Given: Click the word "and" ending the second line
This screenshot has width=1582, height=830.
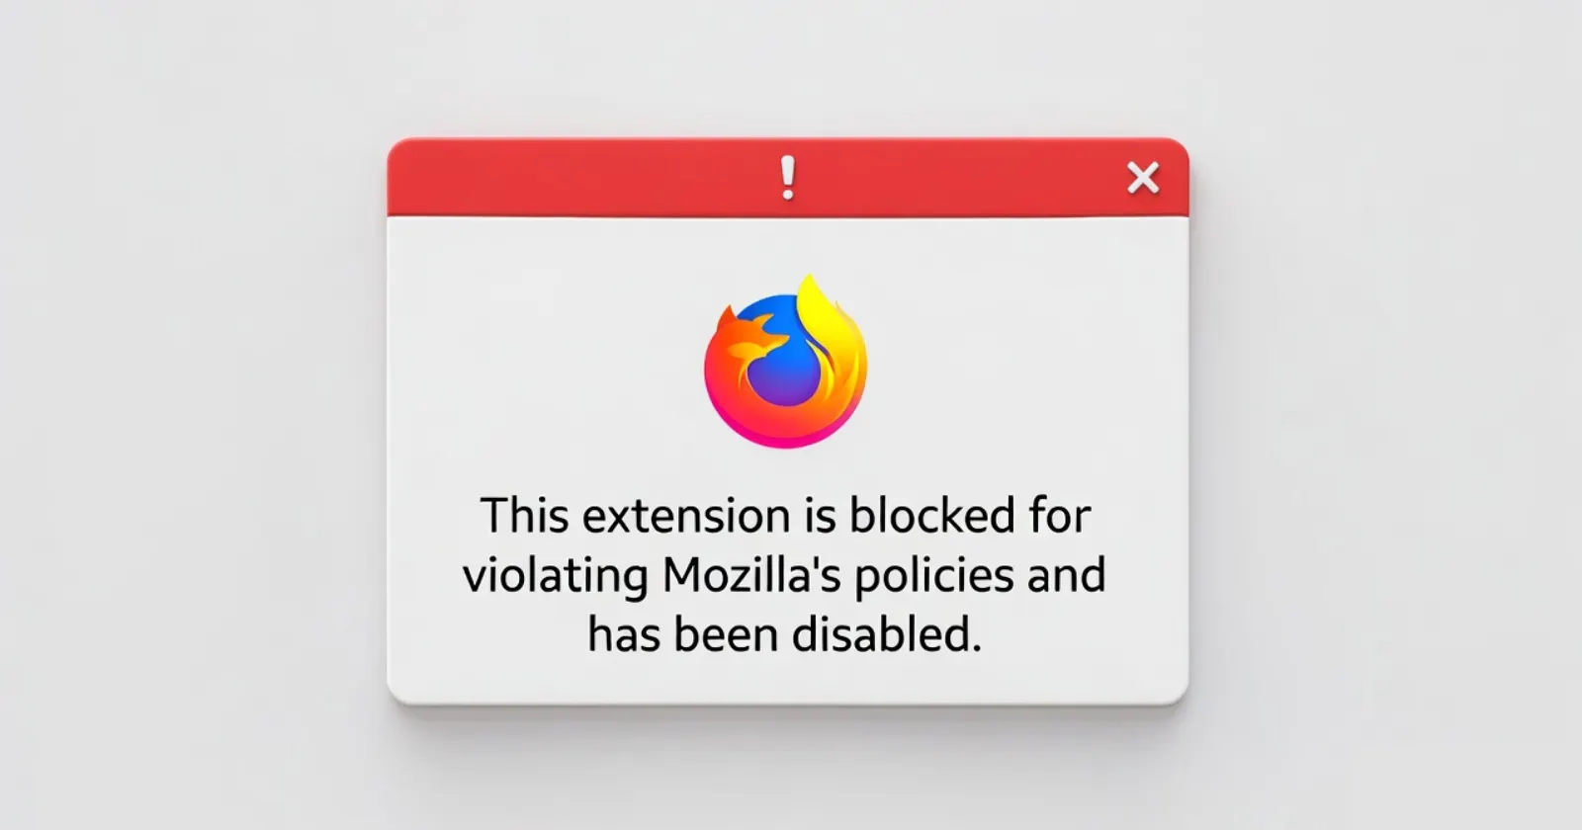Looking at the screenshot, I should click(1066, 575).
